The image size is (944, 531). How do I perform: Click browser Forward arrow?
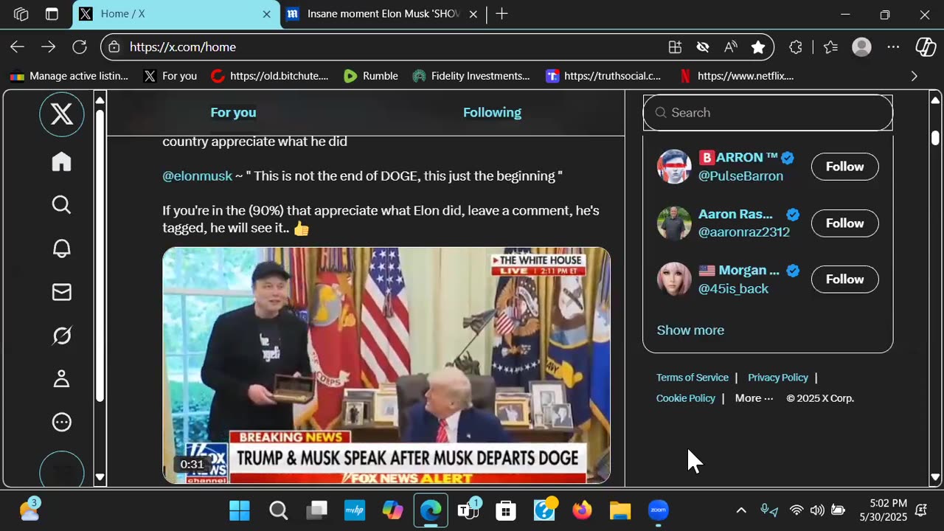point(48,47)
